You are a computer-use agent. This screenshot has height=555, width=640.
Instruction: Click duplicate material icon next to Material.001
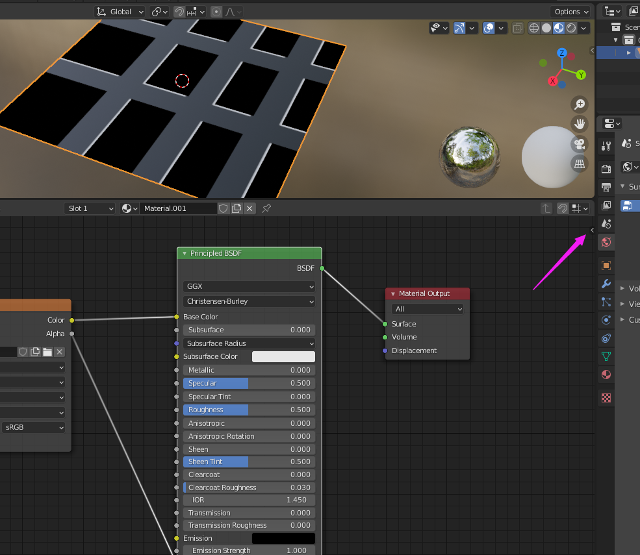(x=237, y=208)
